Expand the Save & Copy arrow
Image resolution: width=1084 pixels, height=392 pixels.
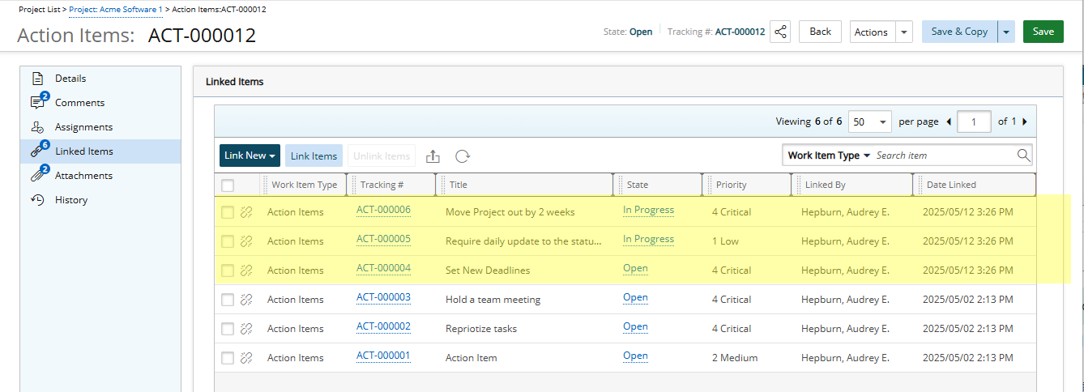[x=1006, y=32]
